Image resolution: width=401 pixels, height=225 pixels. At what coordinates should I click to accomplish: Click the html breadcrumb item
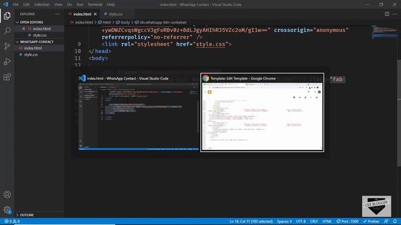pyautogui.click(x=107, y=22)
